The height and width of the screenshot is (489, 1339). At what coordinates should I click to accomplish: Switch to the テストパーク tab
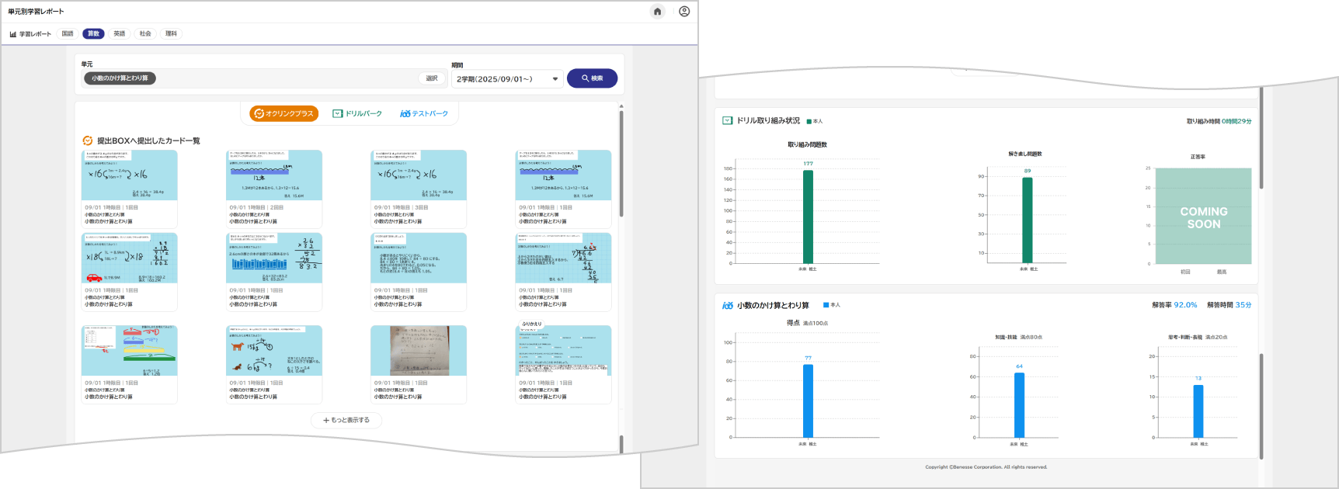coord(424,114)
